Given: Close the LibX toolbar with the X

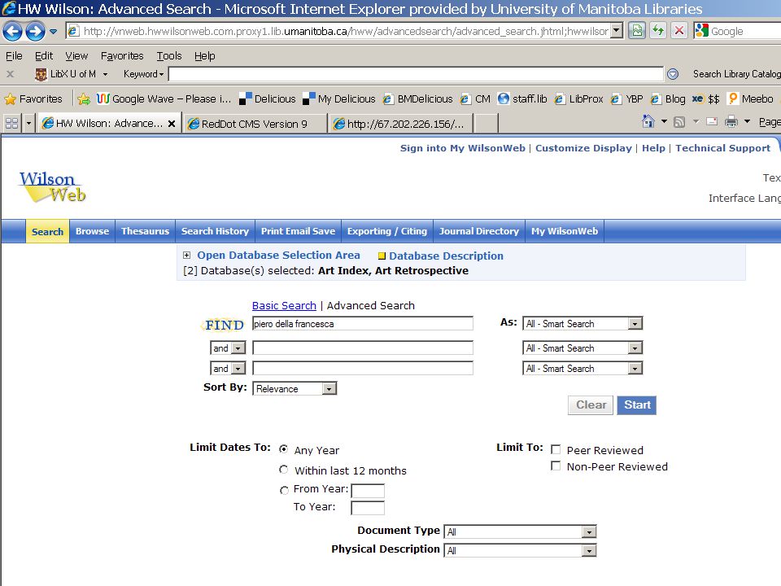Looking at the screenshot, I should pyautogui.click(x=10, y=74).
